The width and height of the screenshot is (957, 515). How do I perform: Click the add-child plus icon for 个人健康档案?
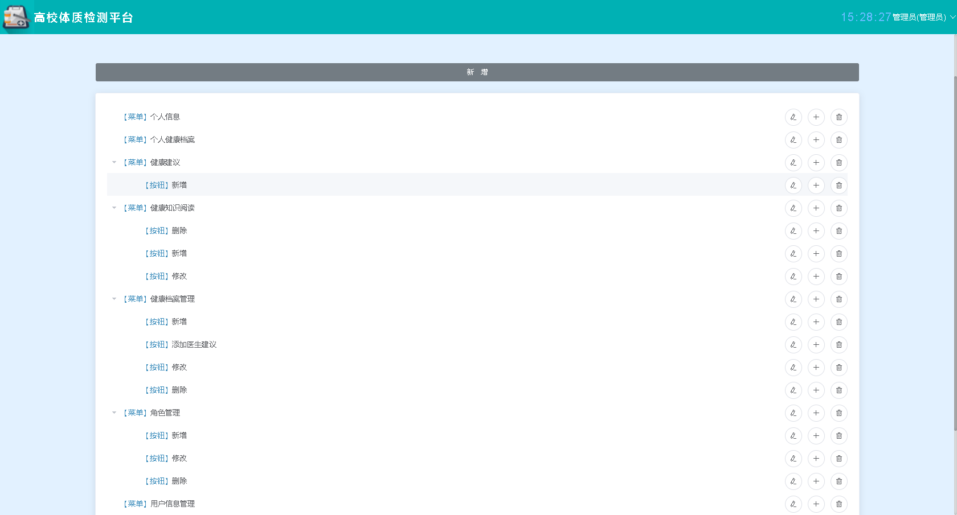816,140
